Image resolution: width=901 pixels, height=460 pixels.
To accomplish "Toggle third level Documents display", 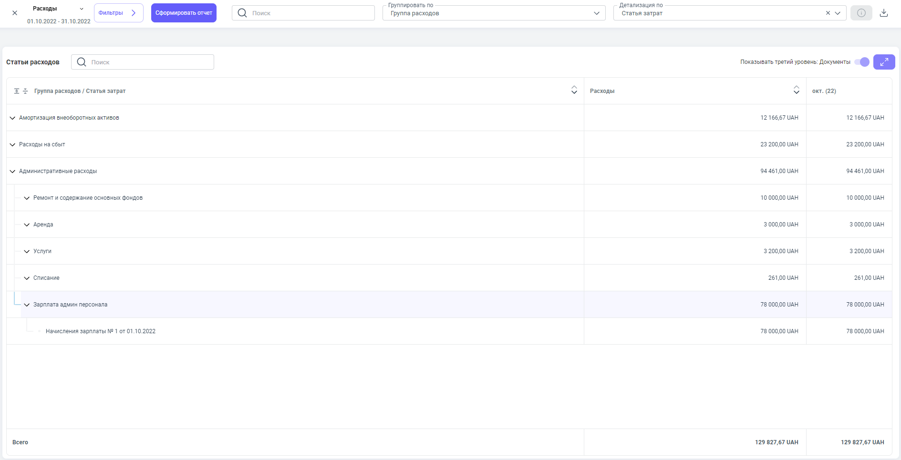I will coord(861,62).
